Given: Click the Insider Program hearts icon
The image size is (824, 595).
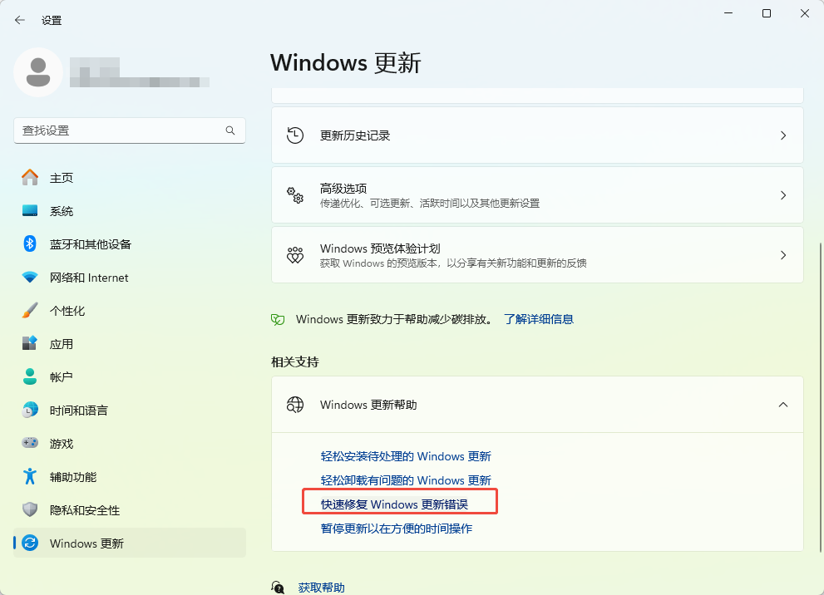Looking at the screenshot, I should pos(295,254).
